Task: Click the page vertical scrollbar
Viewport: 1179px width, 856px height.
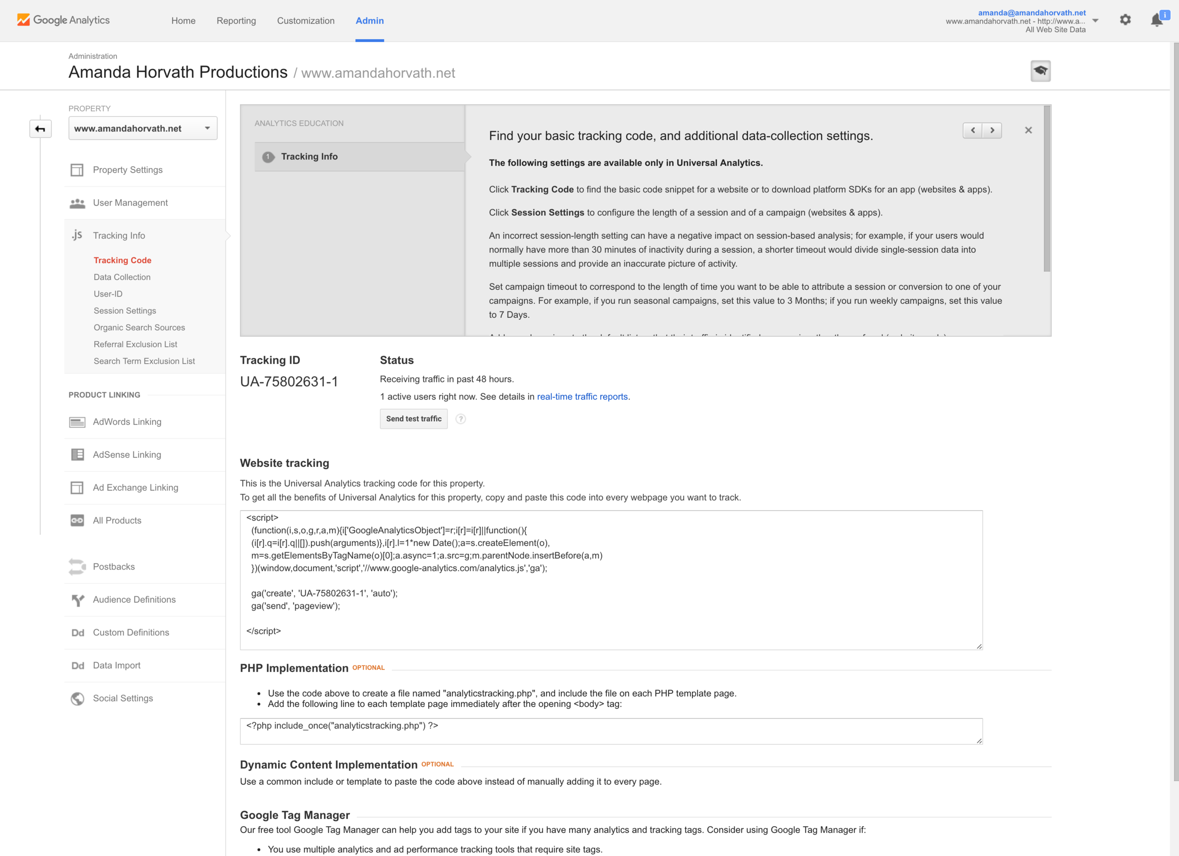Action: 1175,411
